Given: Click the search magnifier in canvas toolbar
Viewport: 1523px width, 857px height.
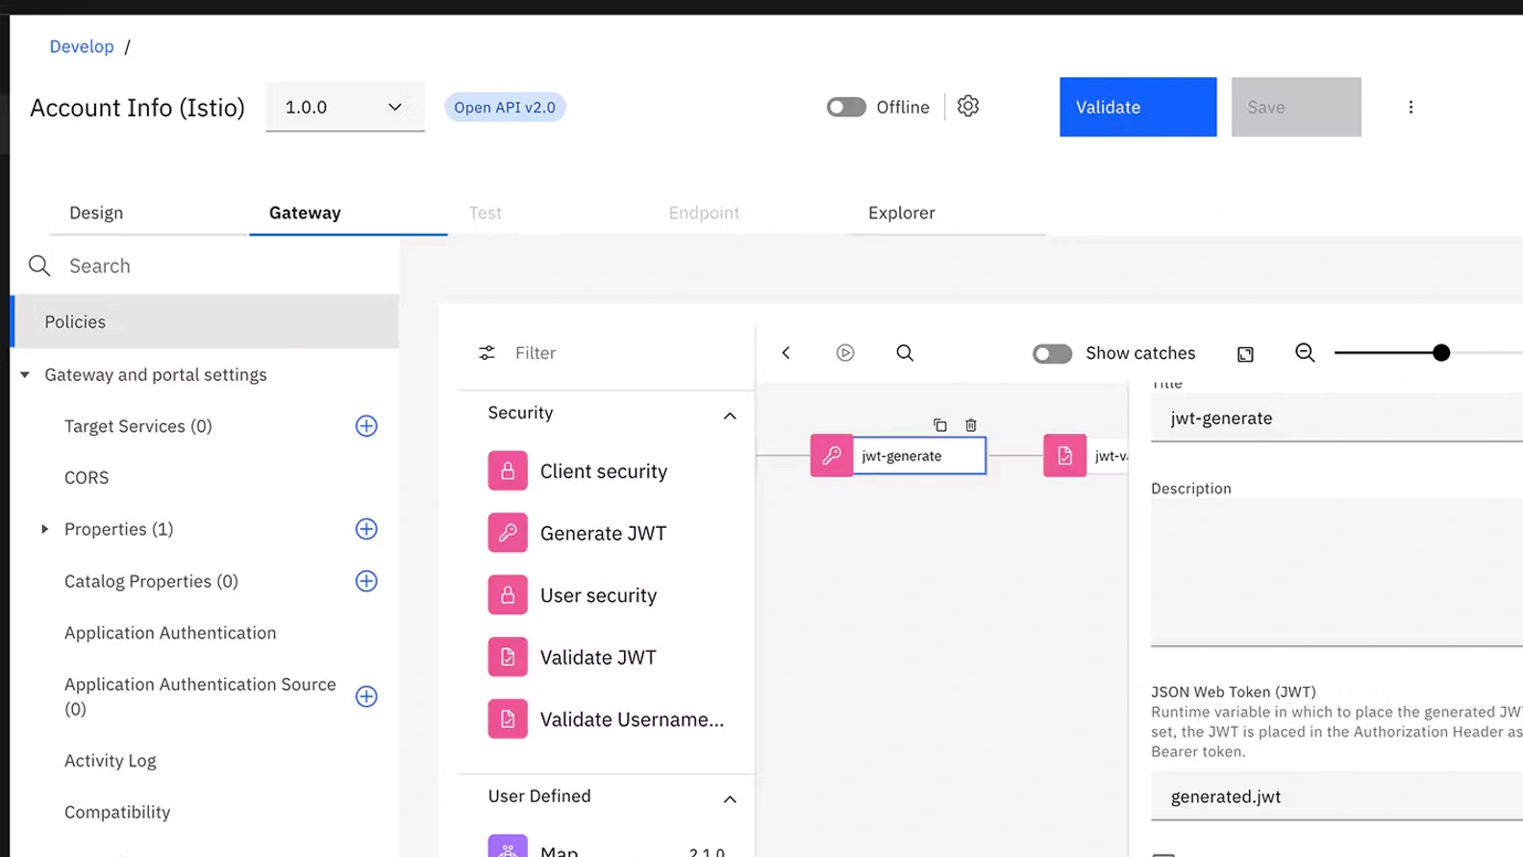Looking at the screenshot, I should point(904,353).
